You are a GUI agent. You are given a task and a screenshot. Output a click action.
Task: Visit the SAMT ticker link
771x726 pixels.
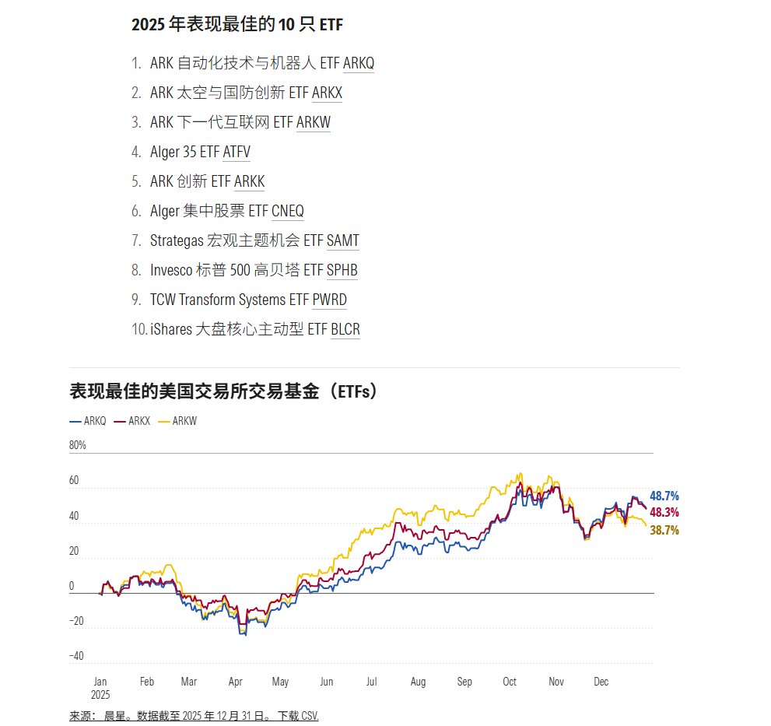pos(342,240)
